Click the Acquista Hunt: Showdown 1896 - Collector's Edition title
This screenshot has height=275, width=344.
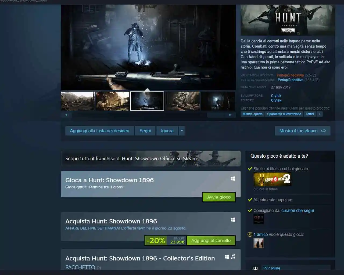pyautogui.click(x=140, y=258)
